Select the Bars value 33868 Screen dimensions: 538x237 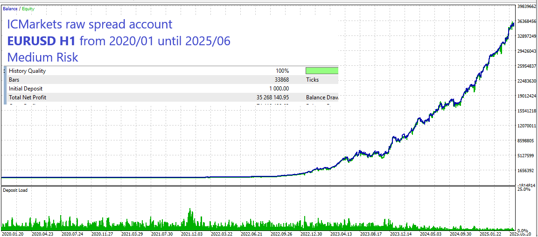tap(281, 80)
